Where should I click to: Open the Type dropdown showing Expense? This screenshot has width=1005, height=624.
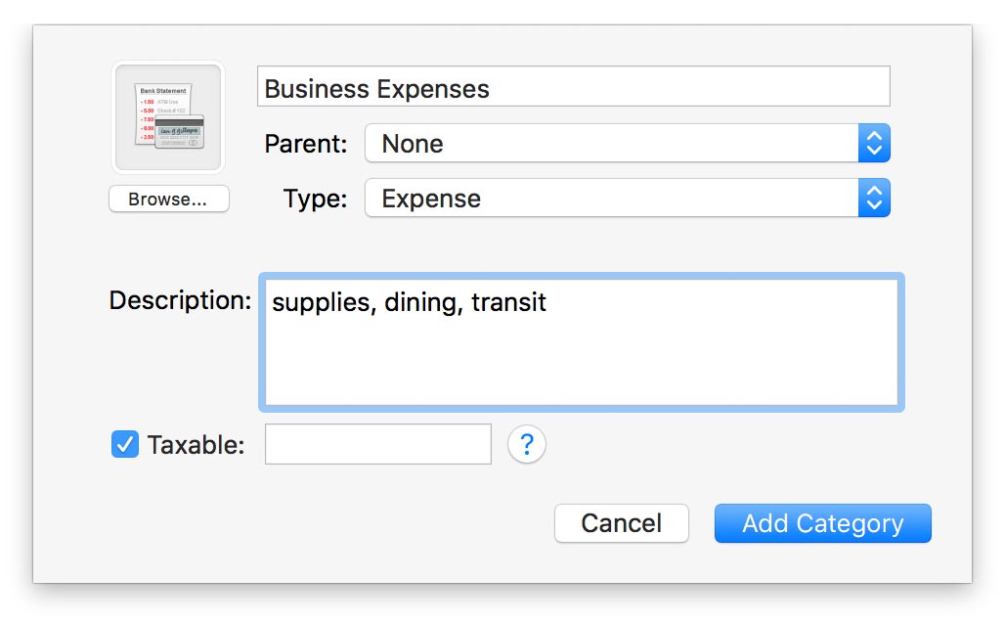[x=612, y=199]
